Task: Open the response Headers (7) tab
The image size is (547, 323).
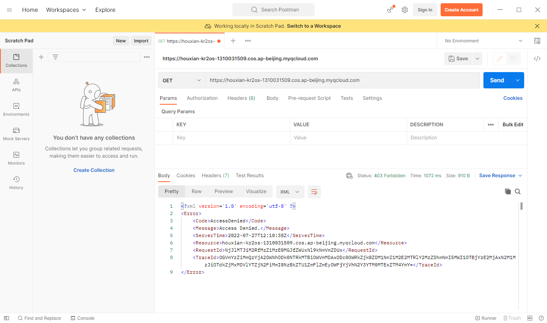Action: coord(215,176)
